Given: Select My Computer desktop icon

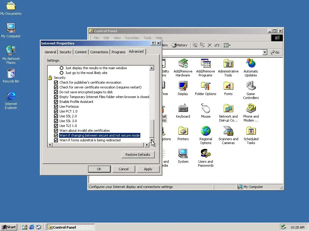Looking at the screenshot, I should (11, 30).
